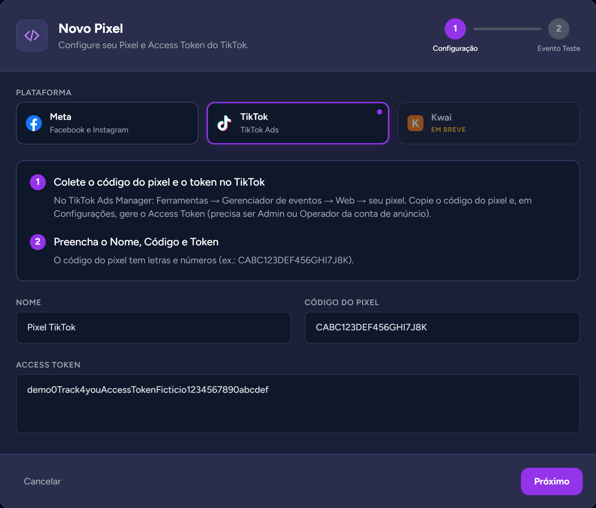Viewport: 596px width, 508px height.
Task: Click the Kwai K logo icon
Action: [415, 123]
